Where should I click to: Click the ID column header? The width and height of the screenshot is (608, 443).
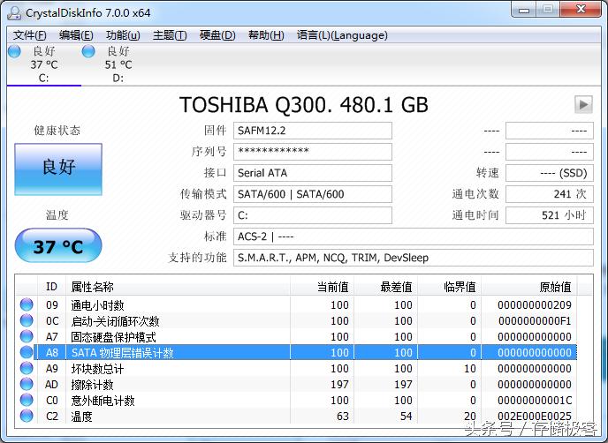click(51, 287)
